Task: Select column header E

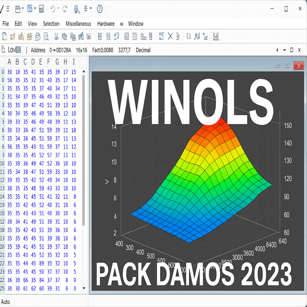Action: pyautogui.click(x=41, y=62)
